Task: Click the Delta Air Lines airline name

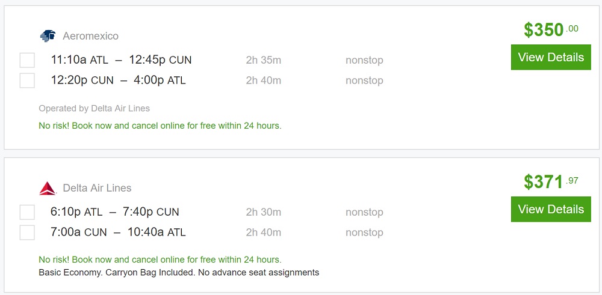Action: coord(97,188)
